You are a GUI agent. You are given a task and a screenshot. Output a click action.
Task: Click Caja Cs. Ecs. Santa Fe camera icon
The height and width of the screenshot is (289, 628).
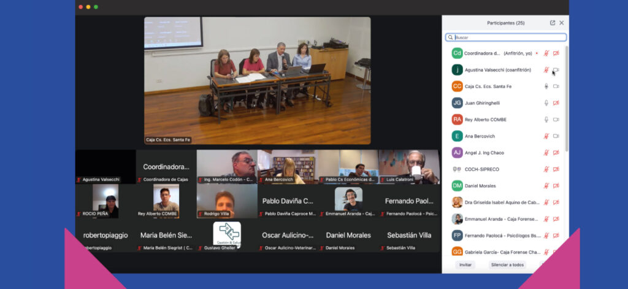pos(556,87)
